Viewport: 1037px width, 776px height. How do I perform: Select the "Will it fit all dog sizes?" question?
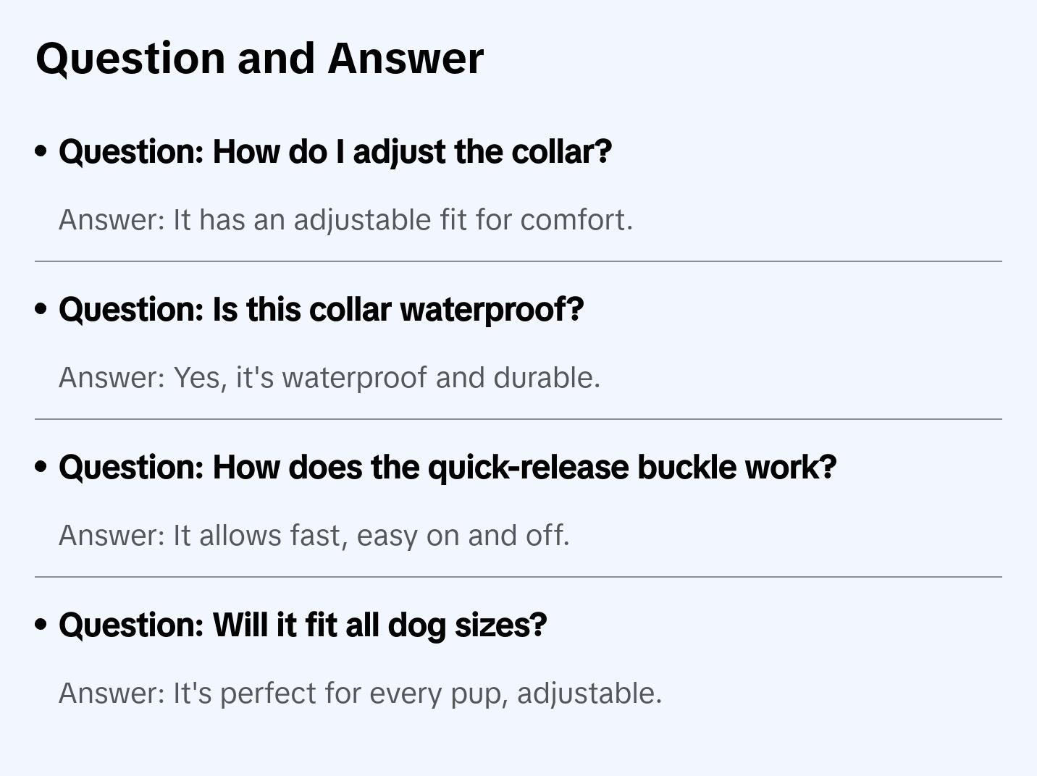coord(303,625)
